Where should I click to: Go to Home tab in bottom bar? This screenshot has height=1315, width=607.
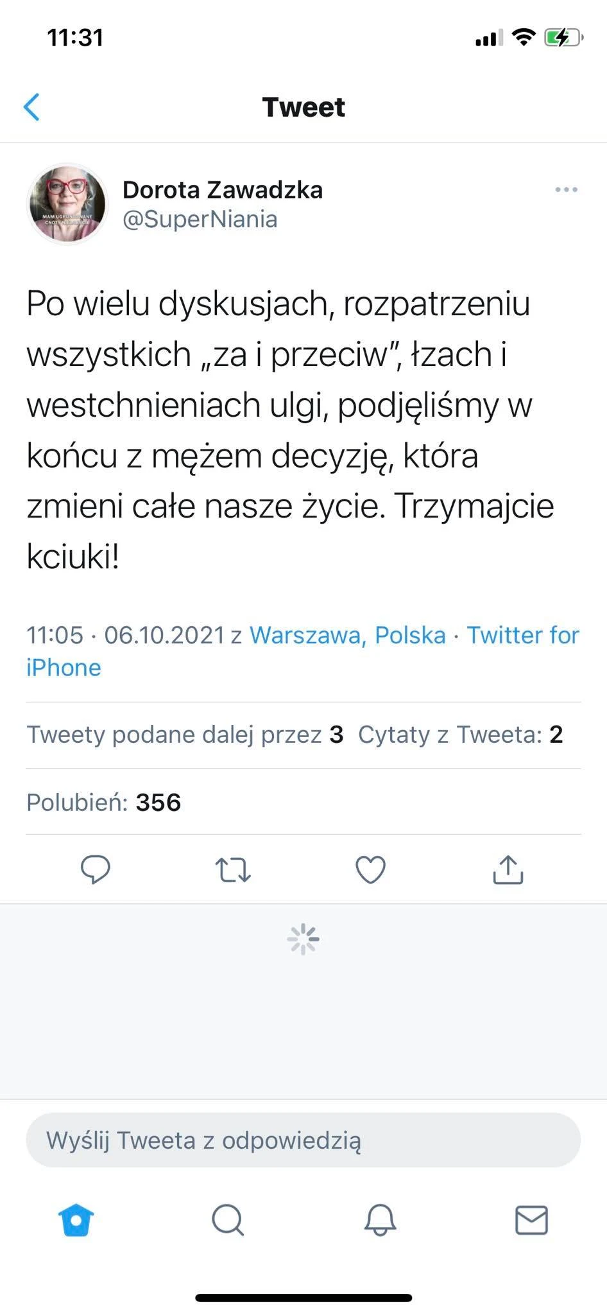pos(76,1219)
